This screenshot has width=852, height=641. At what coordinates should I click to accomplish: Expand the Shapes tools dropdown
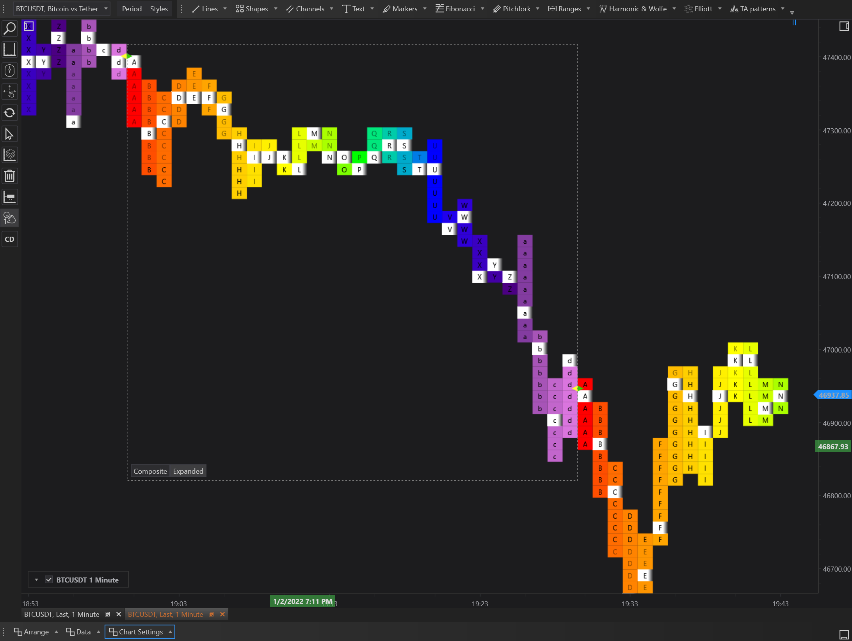[x=276, y=9]
